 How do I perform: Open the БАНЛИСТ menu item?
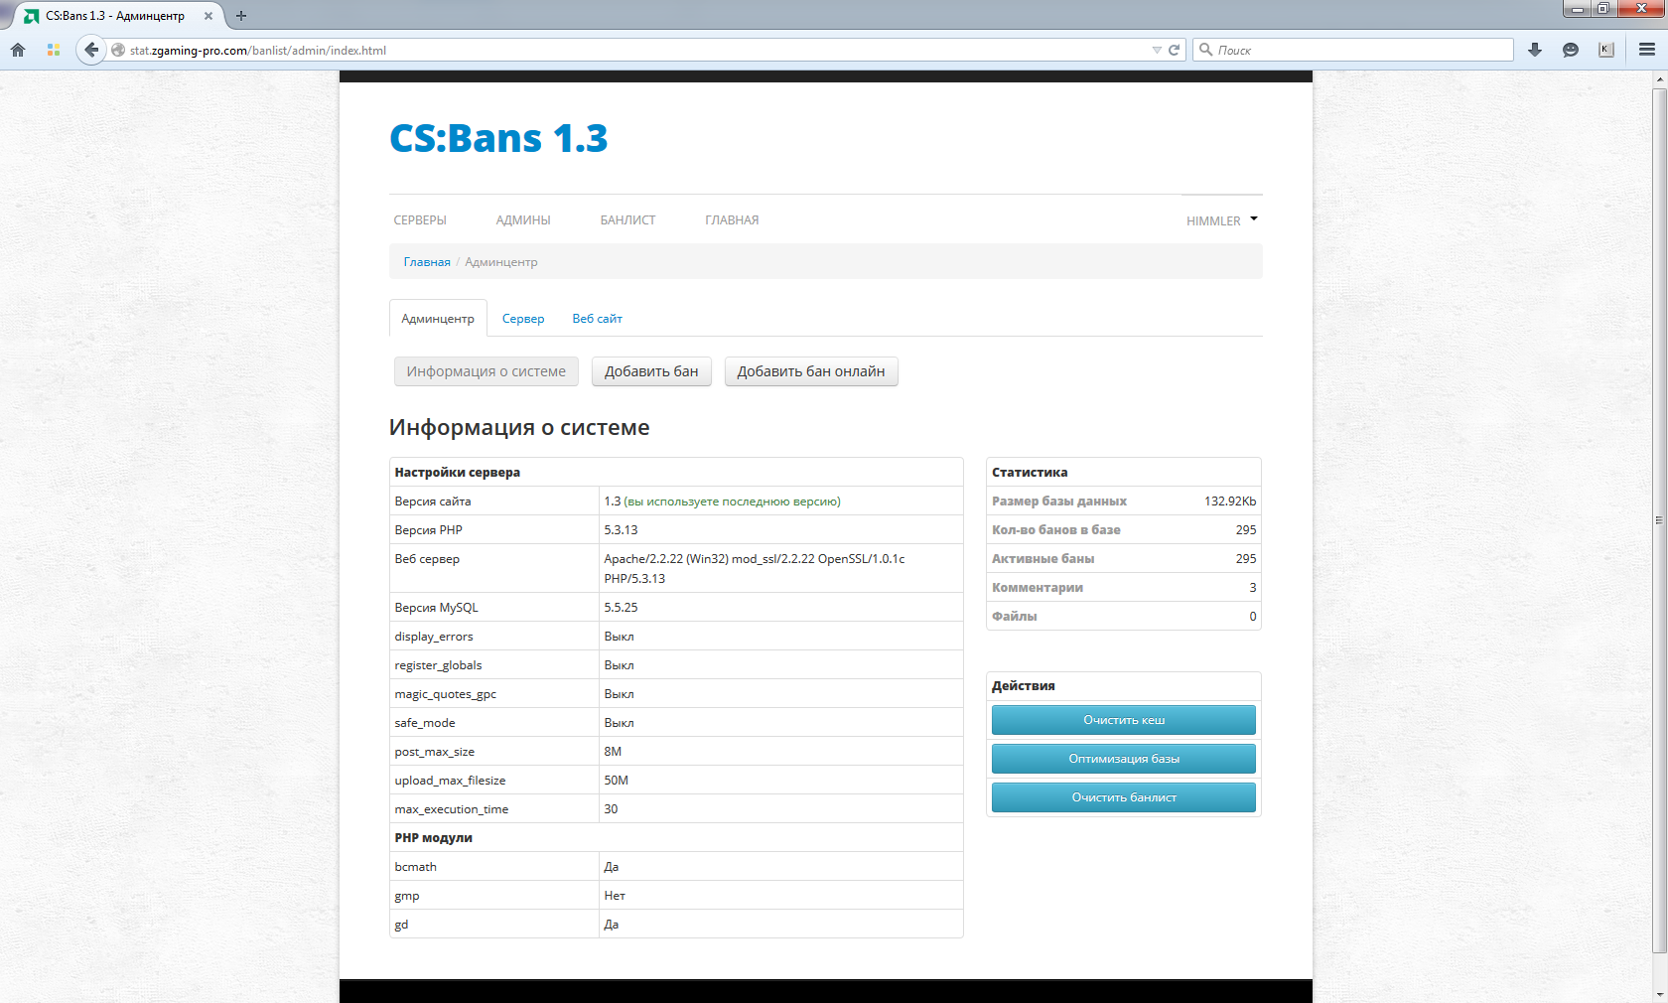(x=627, y=220)
